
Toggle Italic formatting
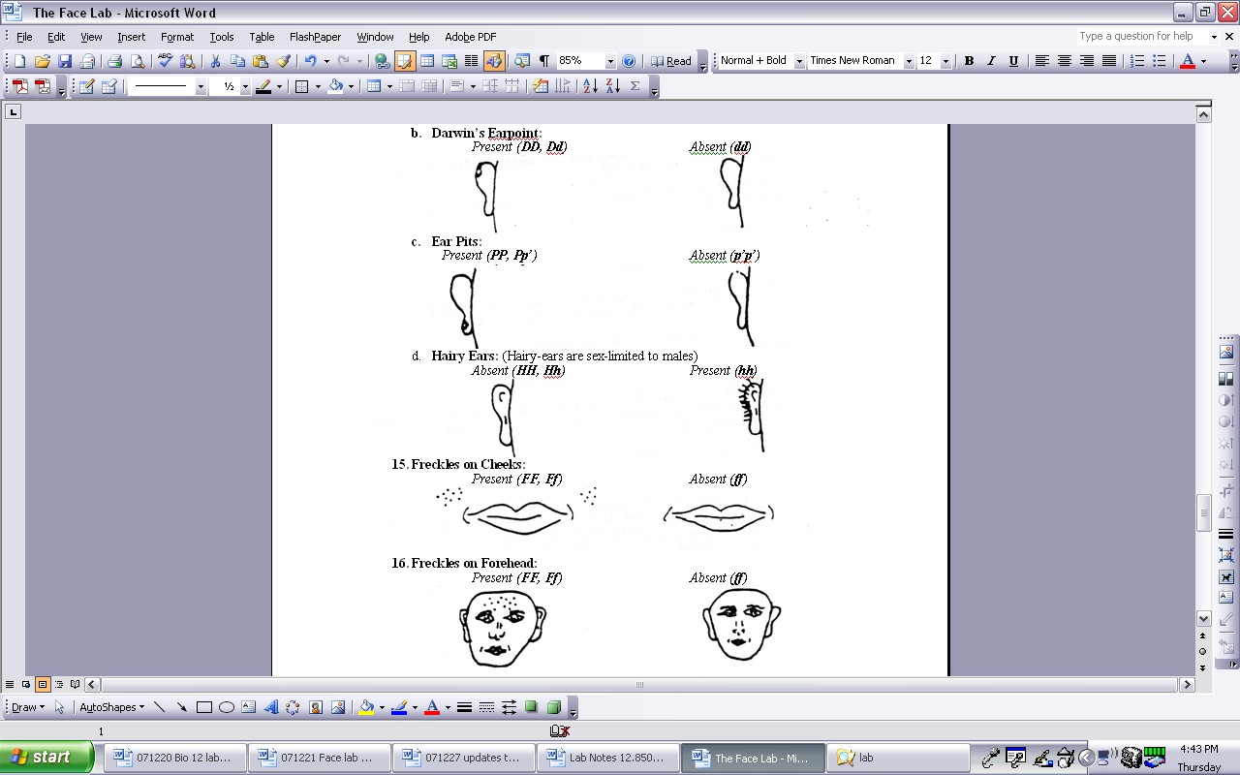click(x=991, y=61)
